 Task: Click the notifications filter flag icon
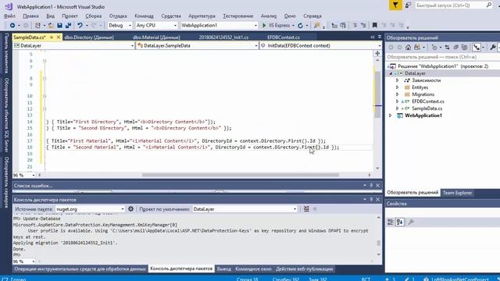click(395, 5)
